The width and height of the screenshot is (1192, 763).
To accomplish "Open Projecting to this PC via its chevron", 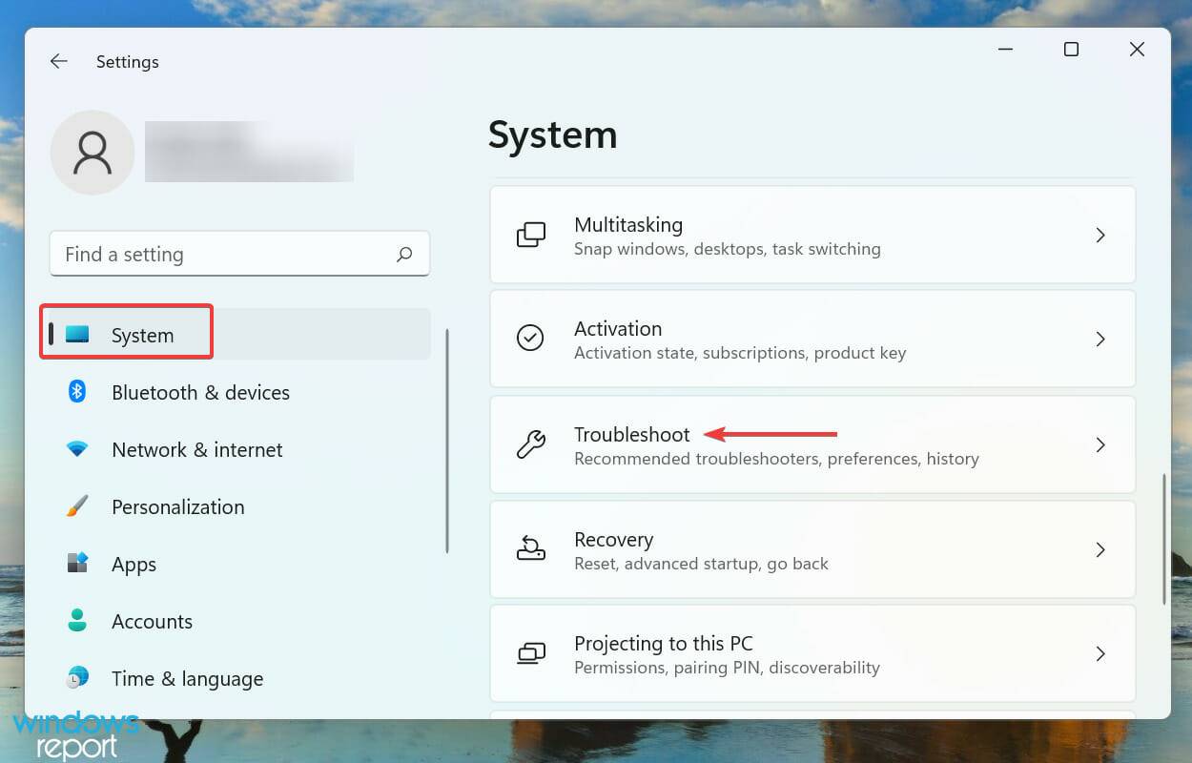I will coord(1100,653).
